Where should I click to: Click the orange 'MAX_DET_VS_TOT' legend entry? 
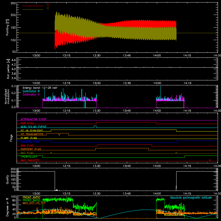pyautogui.click(x=34, y=203)
